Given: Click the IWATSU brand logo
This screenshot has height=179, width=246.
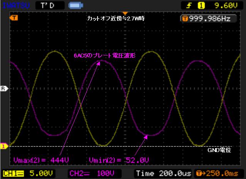Looking at the screenshot, I should point(16,5).
